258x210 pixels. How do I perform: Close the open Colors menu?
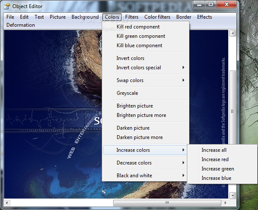(x=112, y=17)
